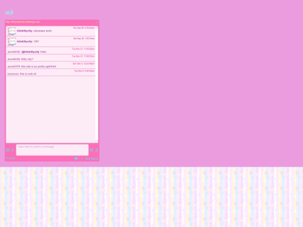Mute the chat sound speaker icon
303x227 pixels.
[76, 159]
